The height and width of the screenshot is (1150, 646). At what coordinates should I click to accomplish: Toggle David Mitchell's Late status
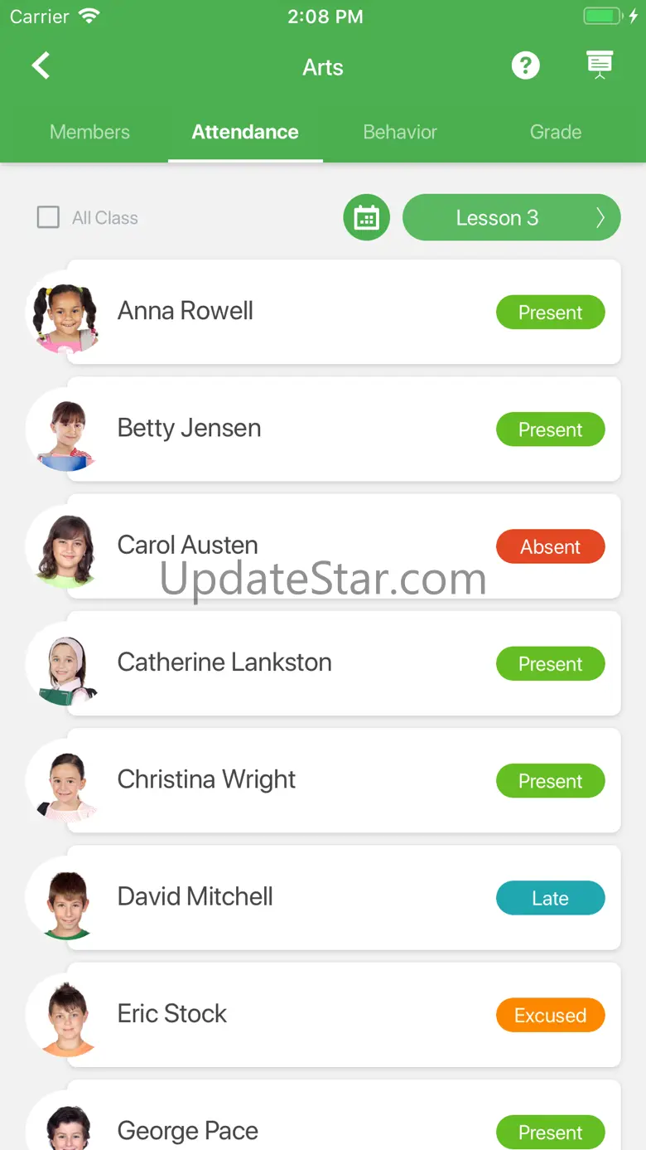point(551,899)
